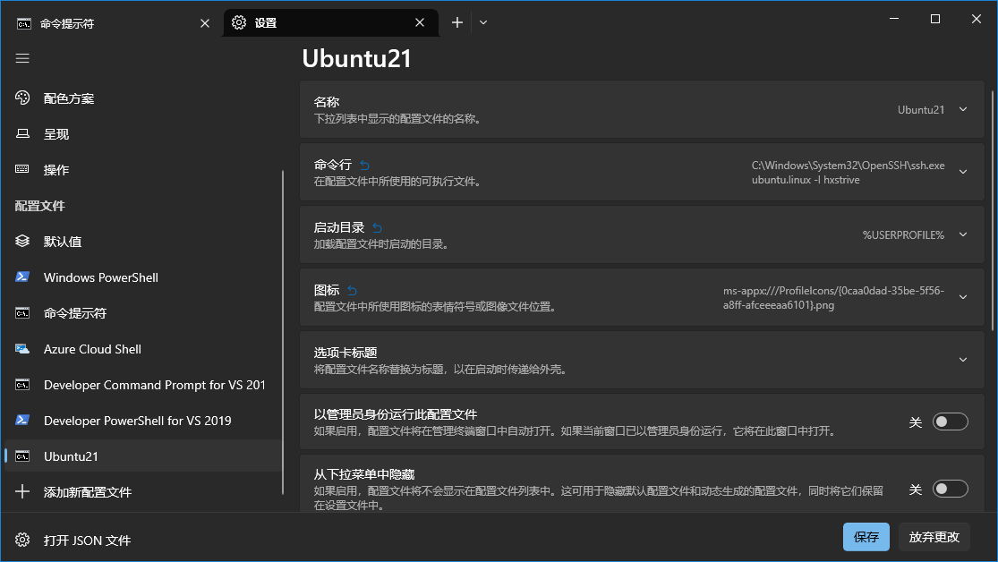Maximize the Terminal window
The height and width of the screenshot is (562, 998).
click(x=935, y=19)
